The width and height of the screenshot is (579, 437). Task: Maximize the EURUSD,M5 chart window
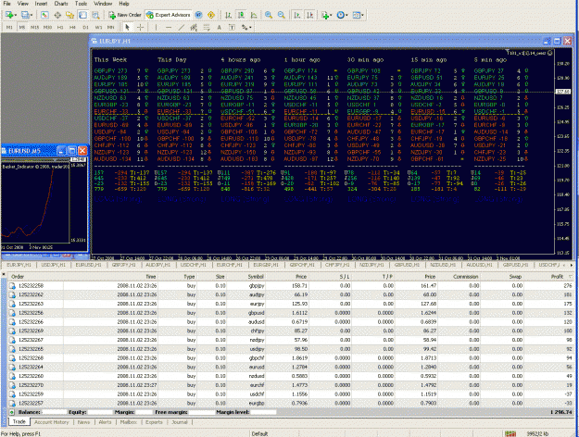click(x=72, y=150)
